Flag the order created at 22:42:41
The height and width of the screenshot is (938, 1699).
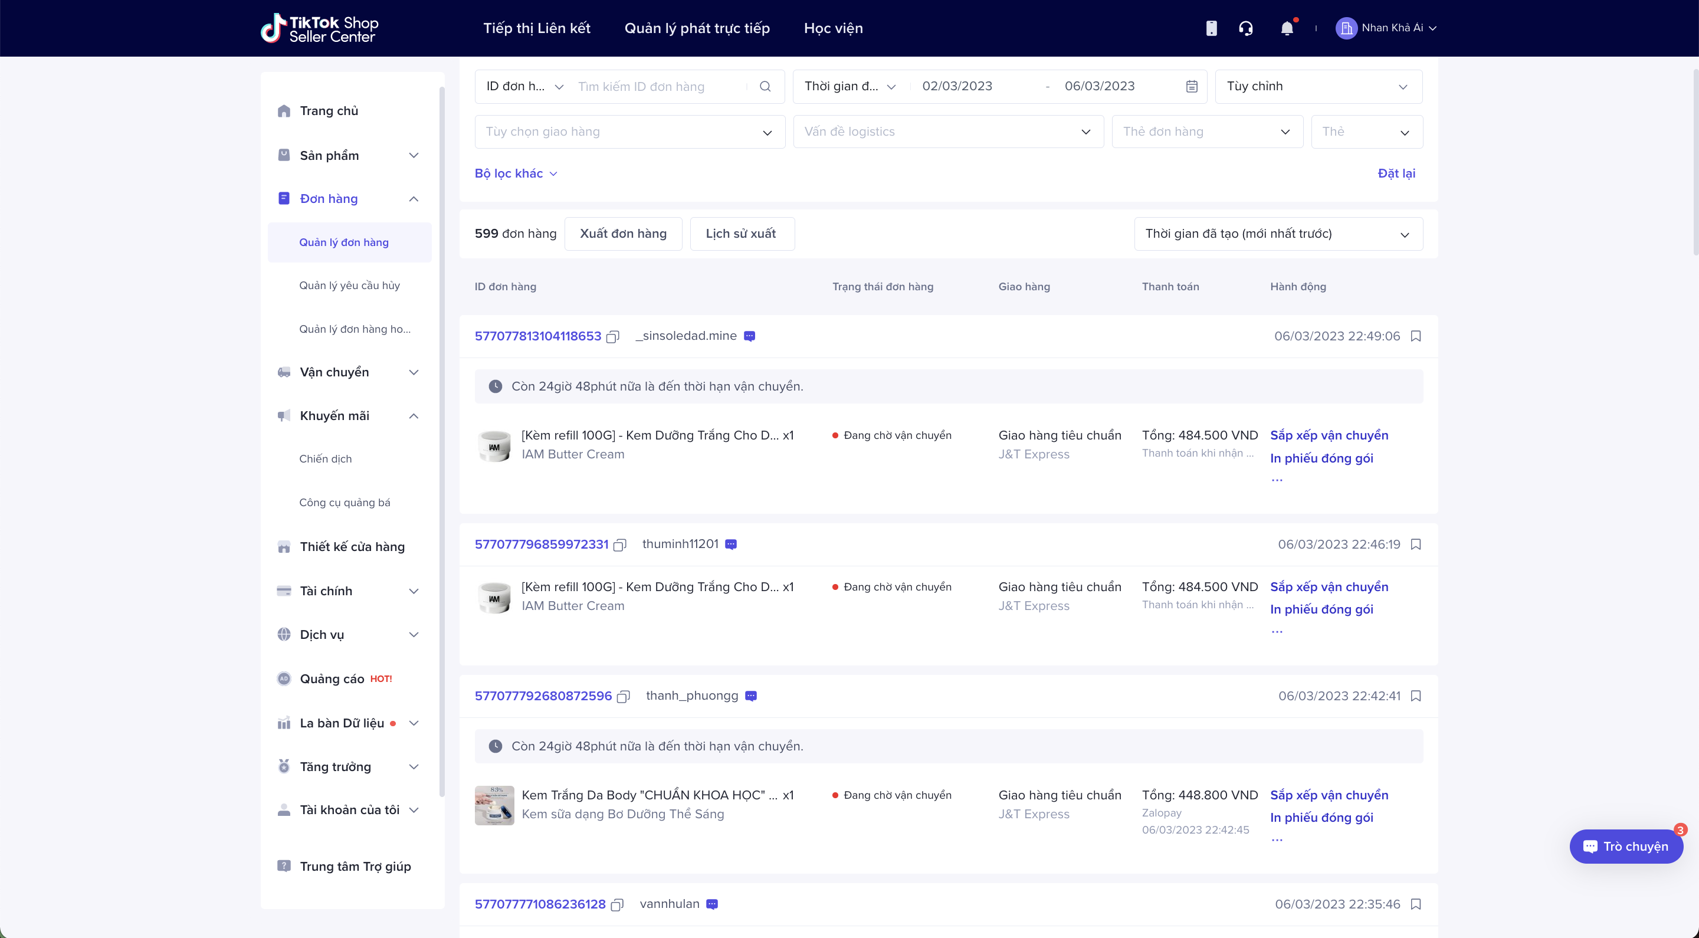[x=1415, y=697]
